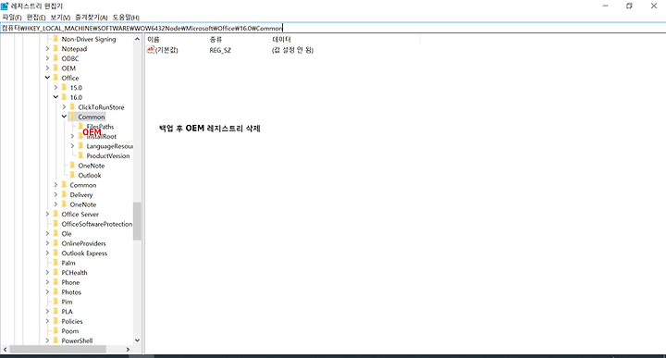Select the InstallRoot key label
This screenshot has width=666, height=358.
pos(102,136)
